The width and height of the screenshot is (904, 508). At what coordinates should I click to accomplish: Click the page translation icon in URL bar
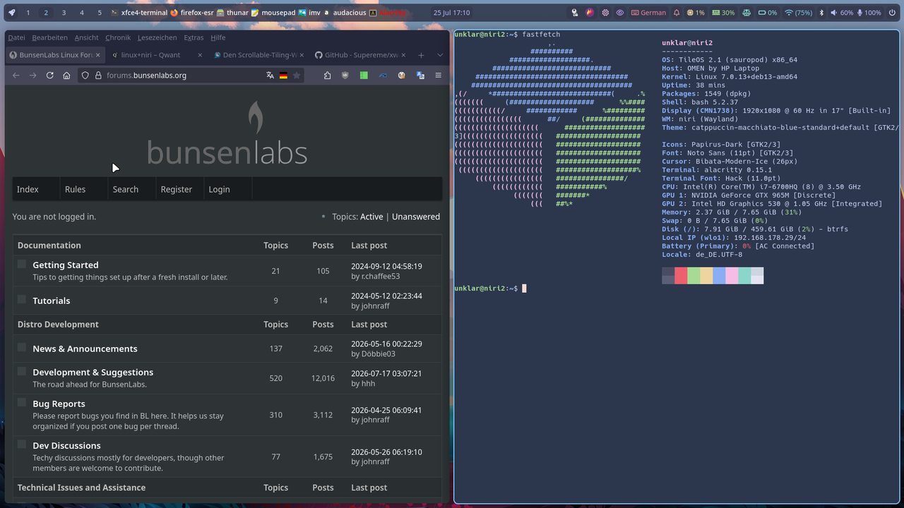270,75
